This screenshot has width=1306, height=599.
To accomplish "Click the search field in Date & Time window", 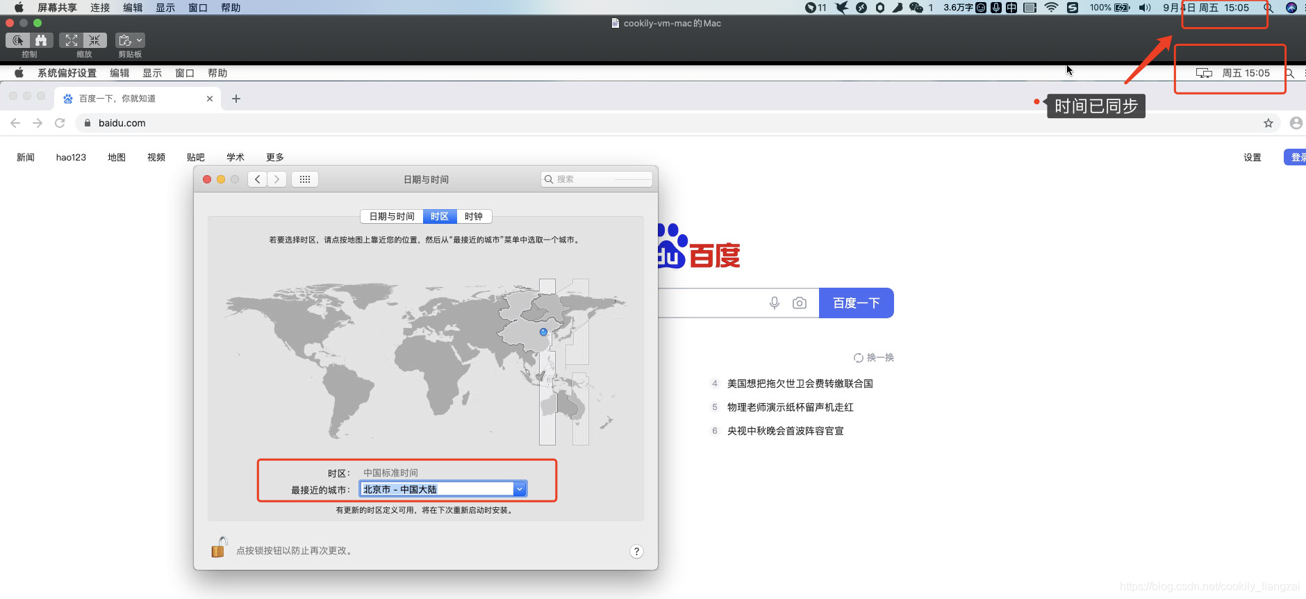I will [x=597, y=179].
